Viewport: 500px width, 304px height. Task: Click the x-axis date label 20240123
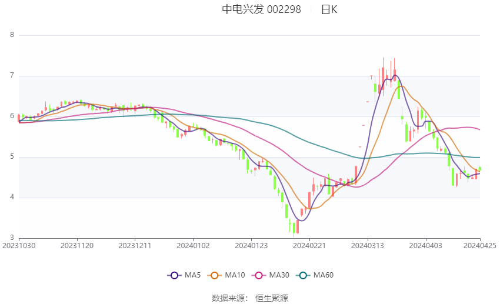(x=251, y=246)
